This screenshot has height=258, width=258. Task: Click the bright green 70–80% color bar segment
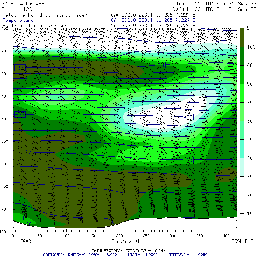click(242, 93)
